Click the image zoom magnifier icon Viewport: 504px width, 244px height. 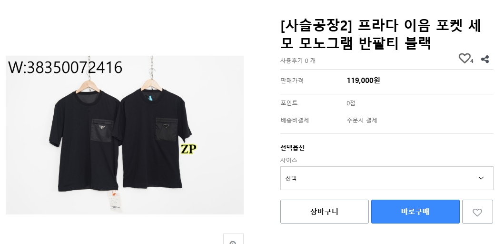click(233, 241)
